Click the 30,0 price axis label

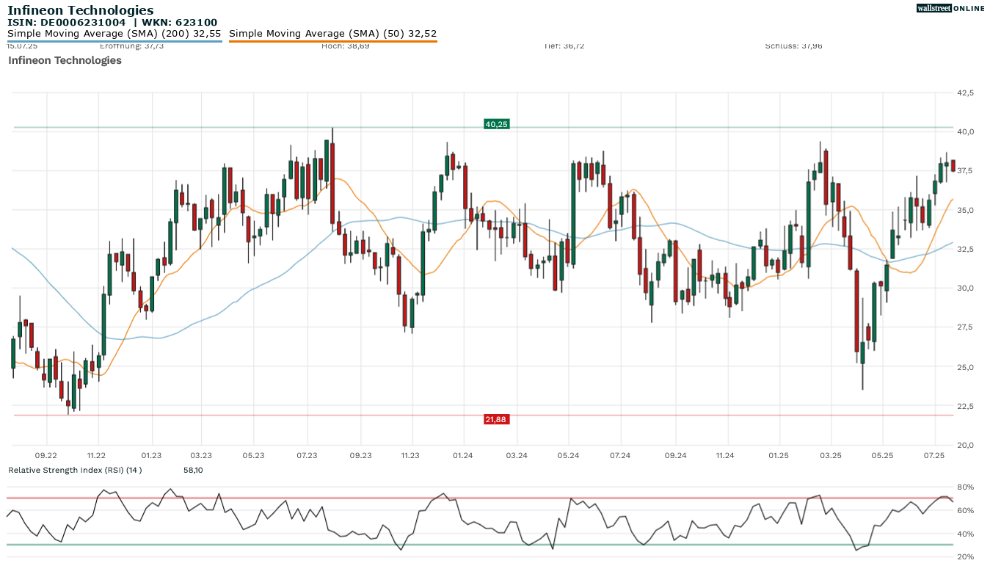click(965, 288)
